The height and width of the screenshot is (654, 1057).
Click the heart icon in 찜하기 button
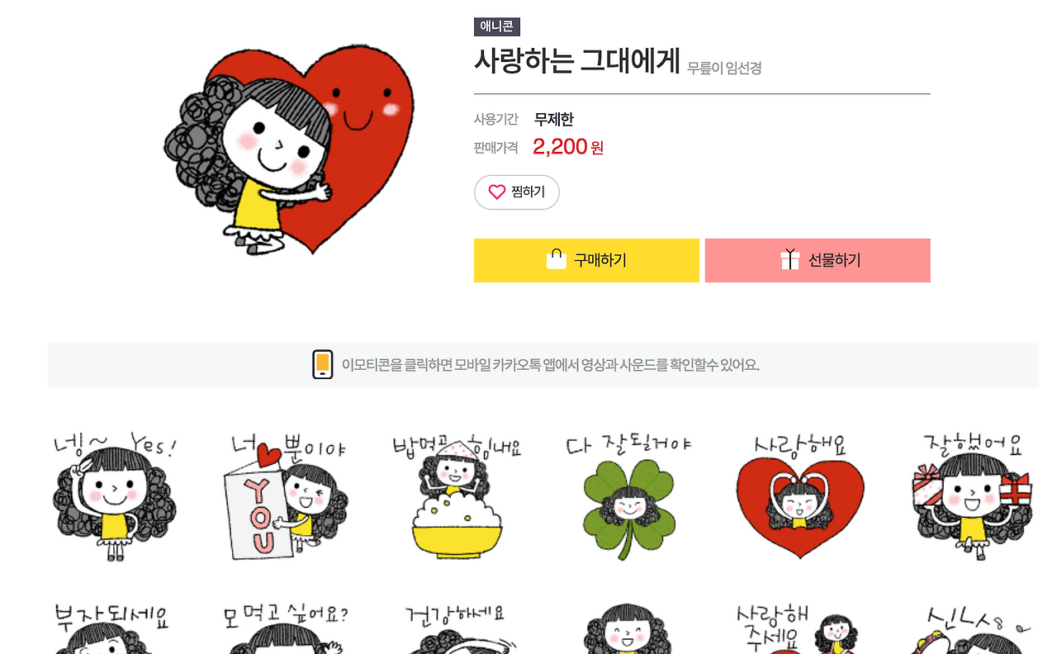(496, 192)
